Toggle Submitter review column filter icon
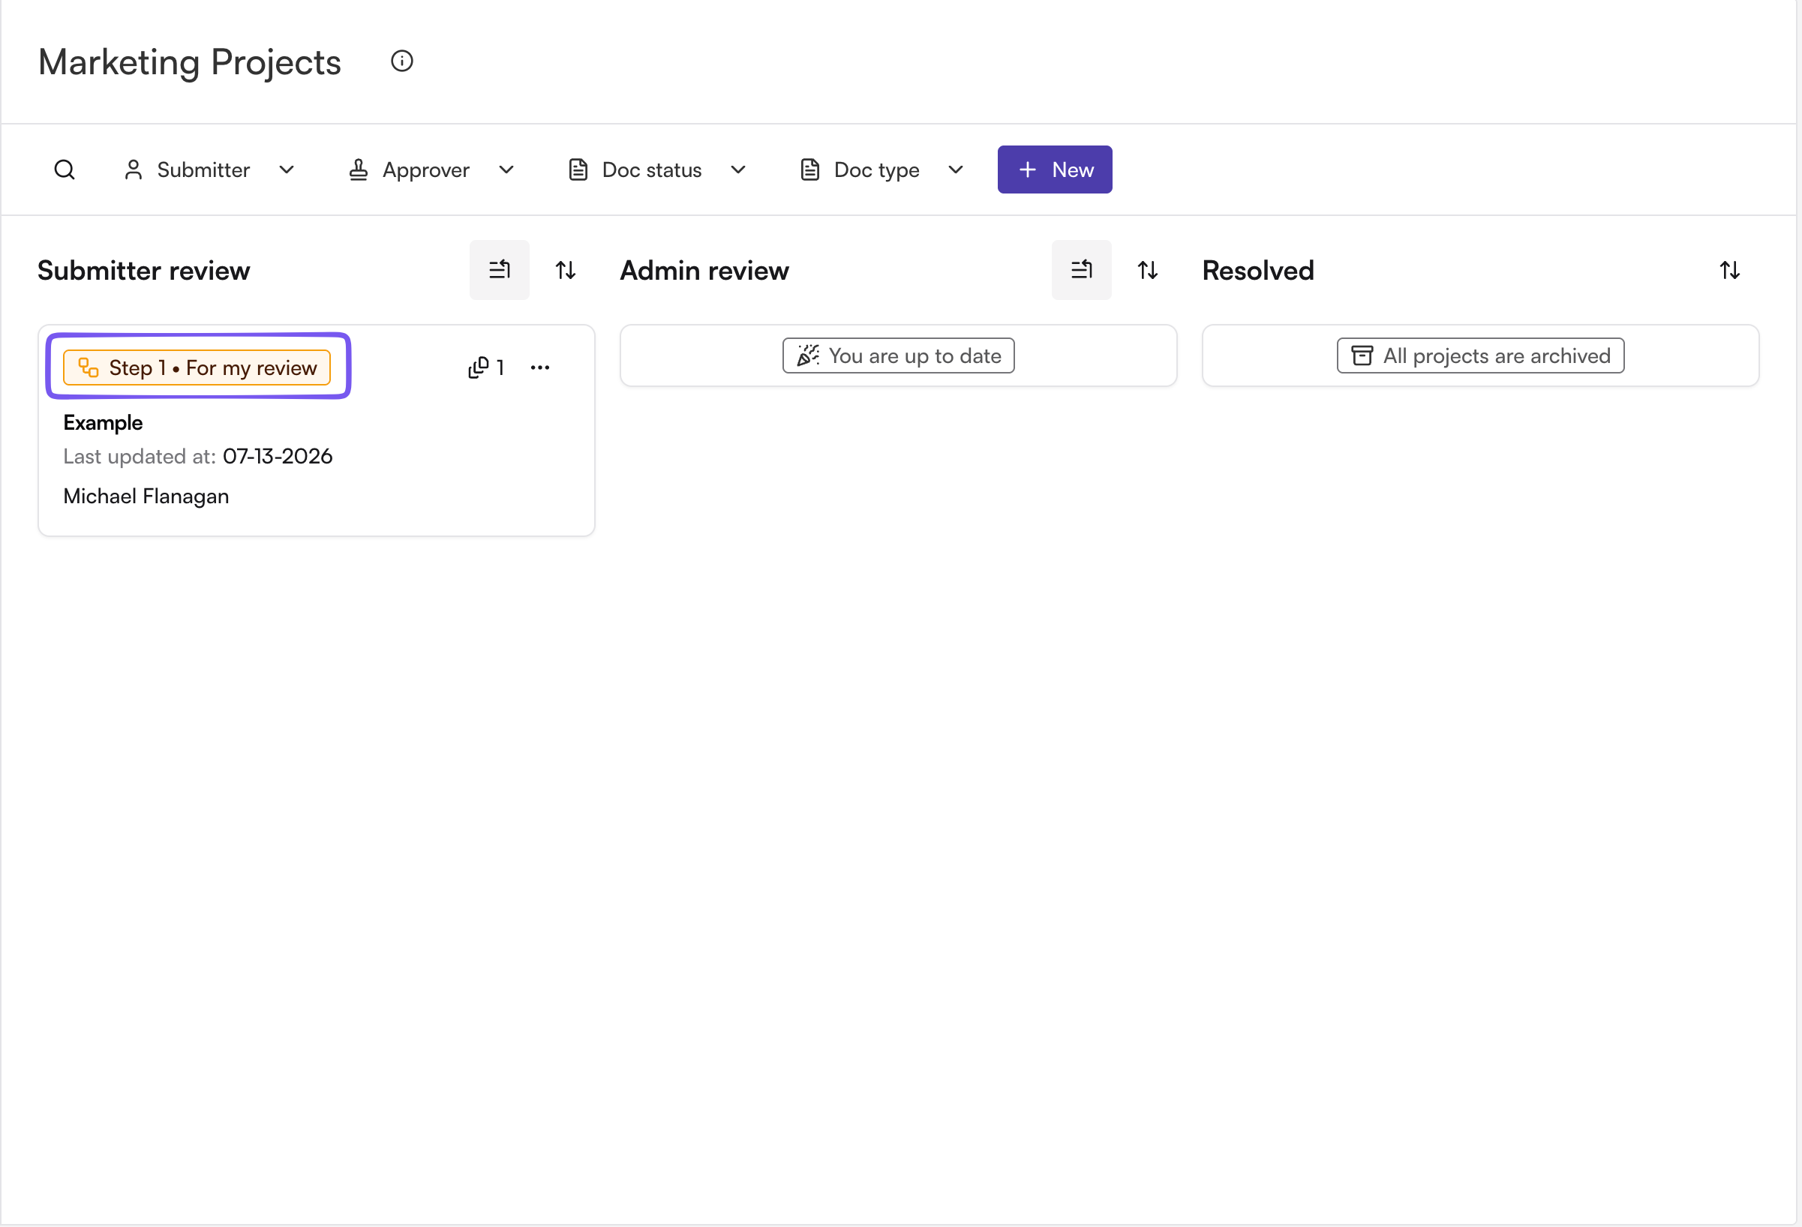Viewport: 1802px width, 1227px height. coord(500,270)
